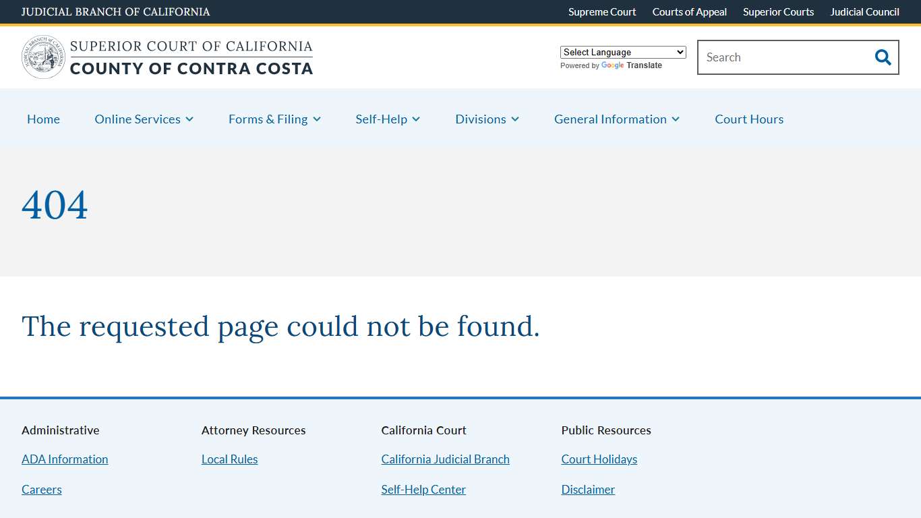Open the Judicial Council page

864,11
